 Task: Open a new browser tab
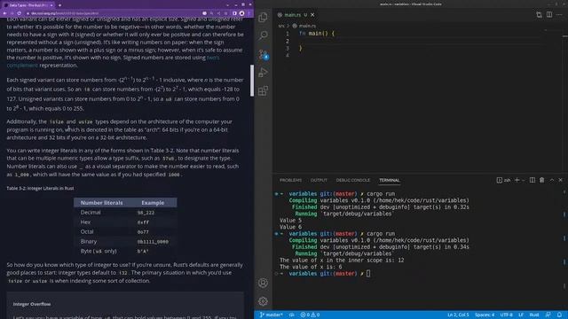[x=59, y=5]
